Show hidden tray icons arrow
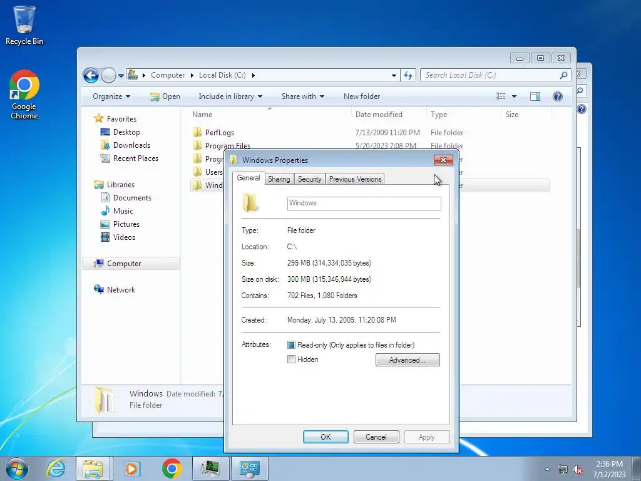641x481 pixels. (547, 470)
